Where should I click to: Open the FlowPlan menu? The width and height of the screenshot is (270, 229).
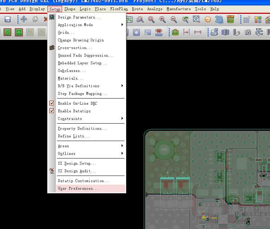coord(119,9)
